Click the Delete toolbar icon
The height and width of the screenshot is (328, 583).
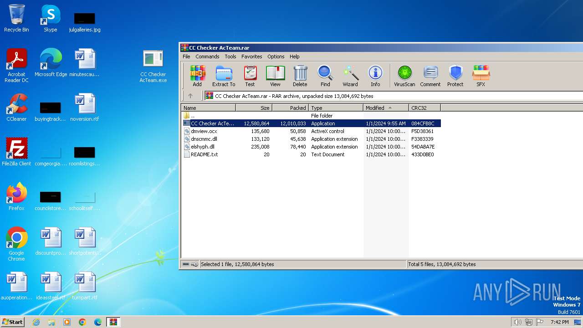click(300, 76)
